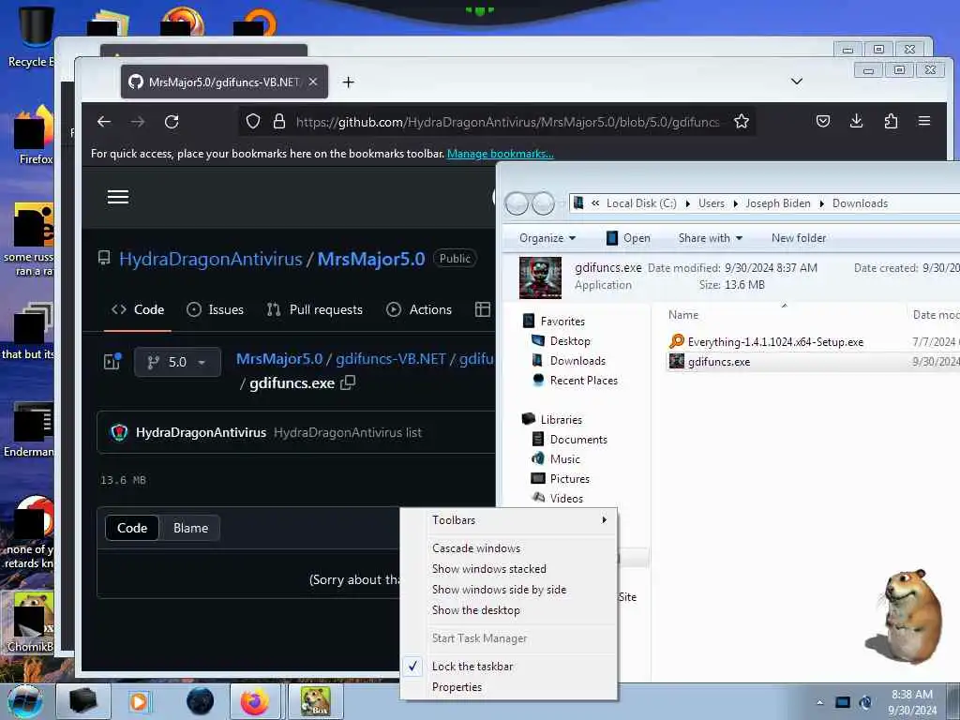The width and height of the screenshot is (960, 720).
Task: Switch to the Pull requests tab
Action: click(x=315, y=309)
